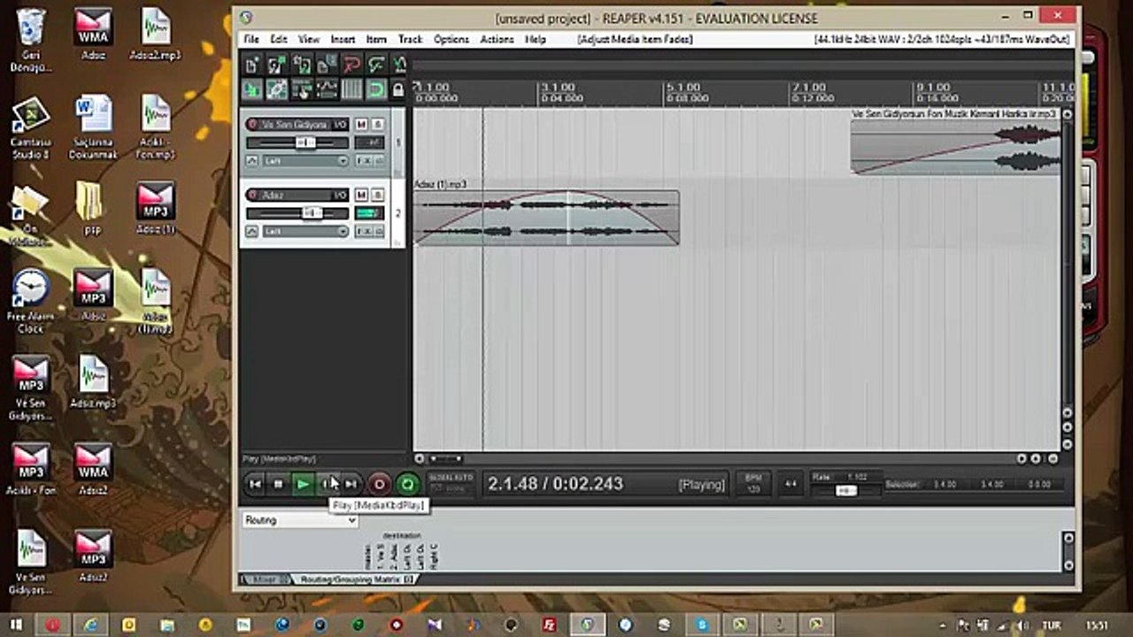Click the Global Auto override button
1133x637 pixels.
[x=451, y=483]
